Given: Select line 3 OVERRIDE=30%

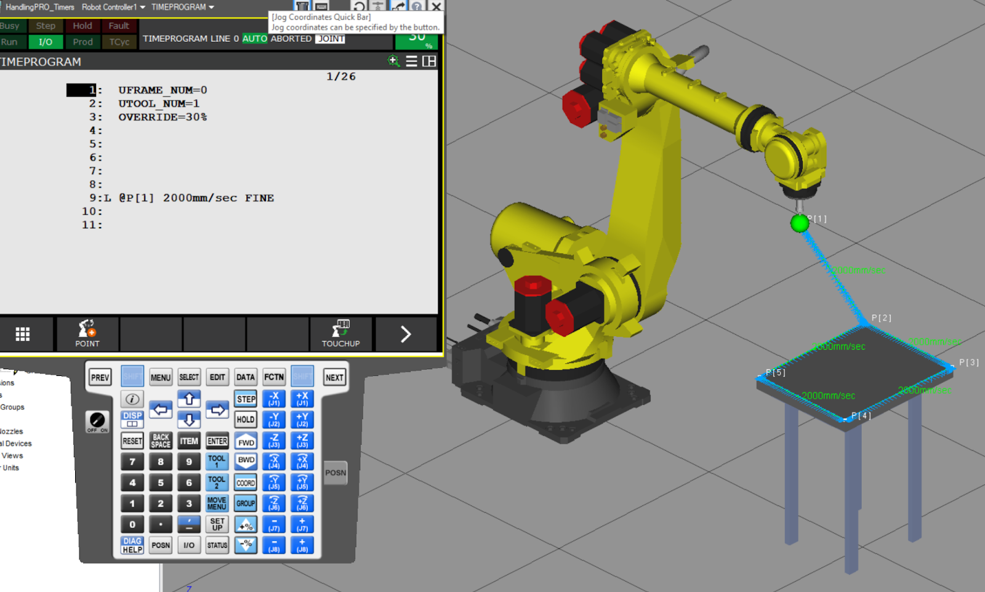Looking at the screenshot, I should [x=163, y=117].
